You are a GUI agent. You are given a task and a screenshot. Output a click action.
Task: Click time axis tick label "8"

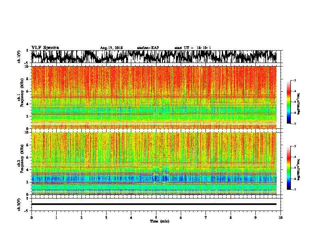[231, 218]
